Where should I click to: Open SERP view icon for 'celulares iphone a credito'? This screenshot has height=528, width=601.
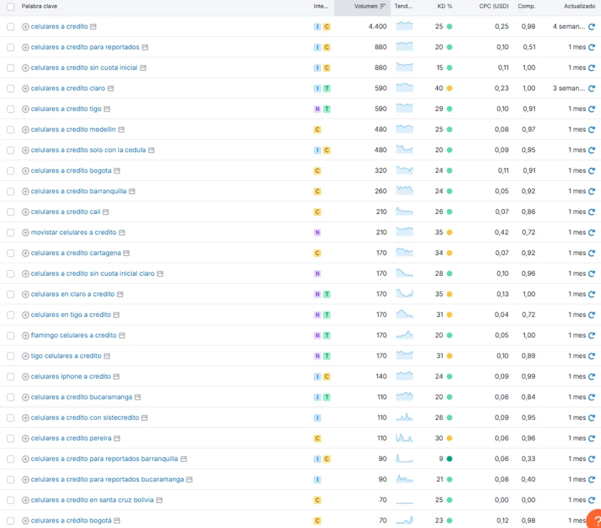pyautogui.click(x=116, y=377)
